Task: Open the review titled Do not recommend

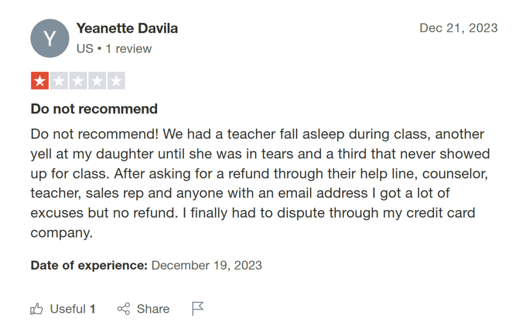Action: tap(94, 109)
